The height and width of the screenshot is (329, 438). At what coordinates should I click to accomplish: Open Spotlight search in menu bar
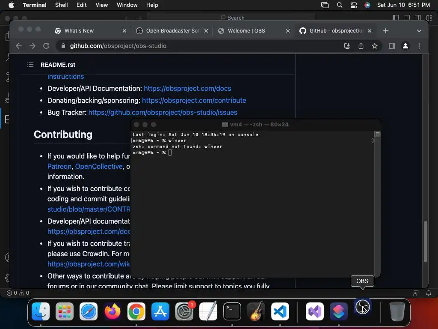coord(339,5)
